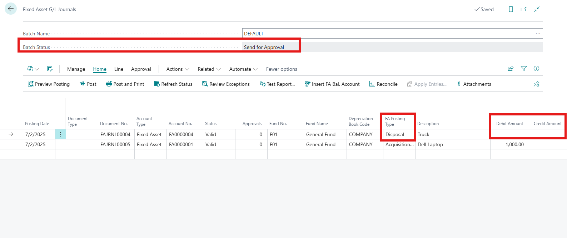This screenshot has width=567, height=238.
Task: Collapse the page with the shrink arrows icon
Action: pyautogui.click(x=537, y=9)
